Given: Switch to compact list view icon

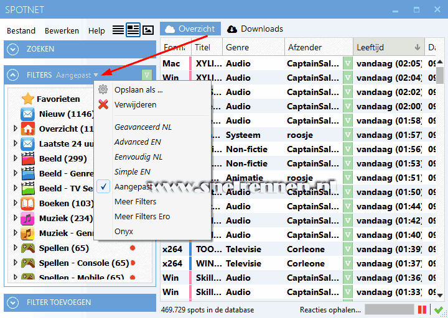Looking at the screenshot, I should pyautogui.click(x=118, y=30).
